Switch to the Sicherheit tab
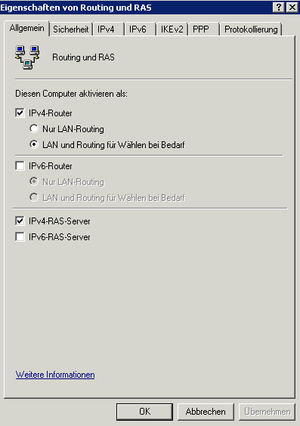 tap(71, 29)
